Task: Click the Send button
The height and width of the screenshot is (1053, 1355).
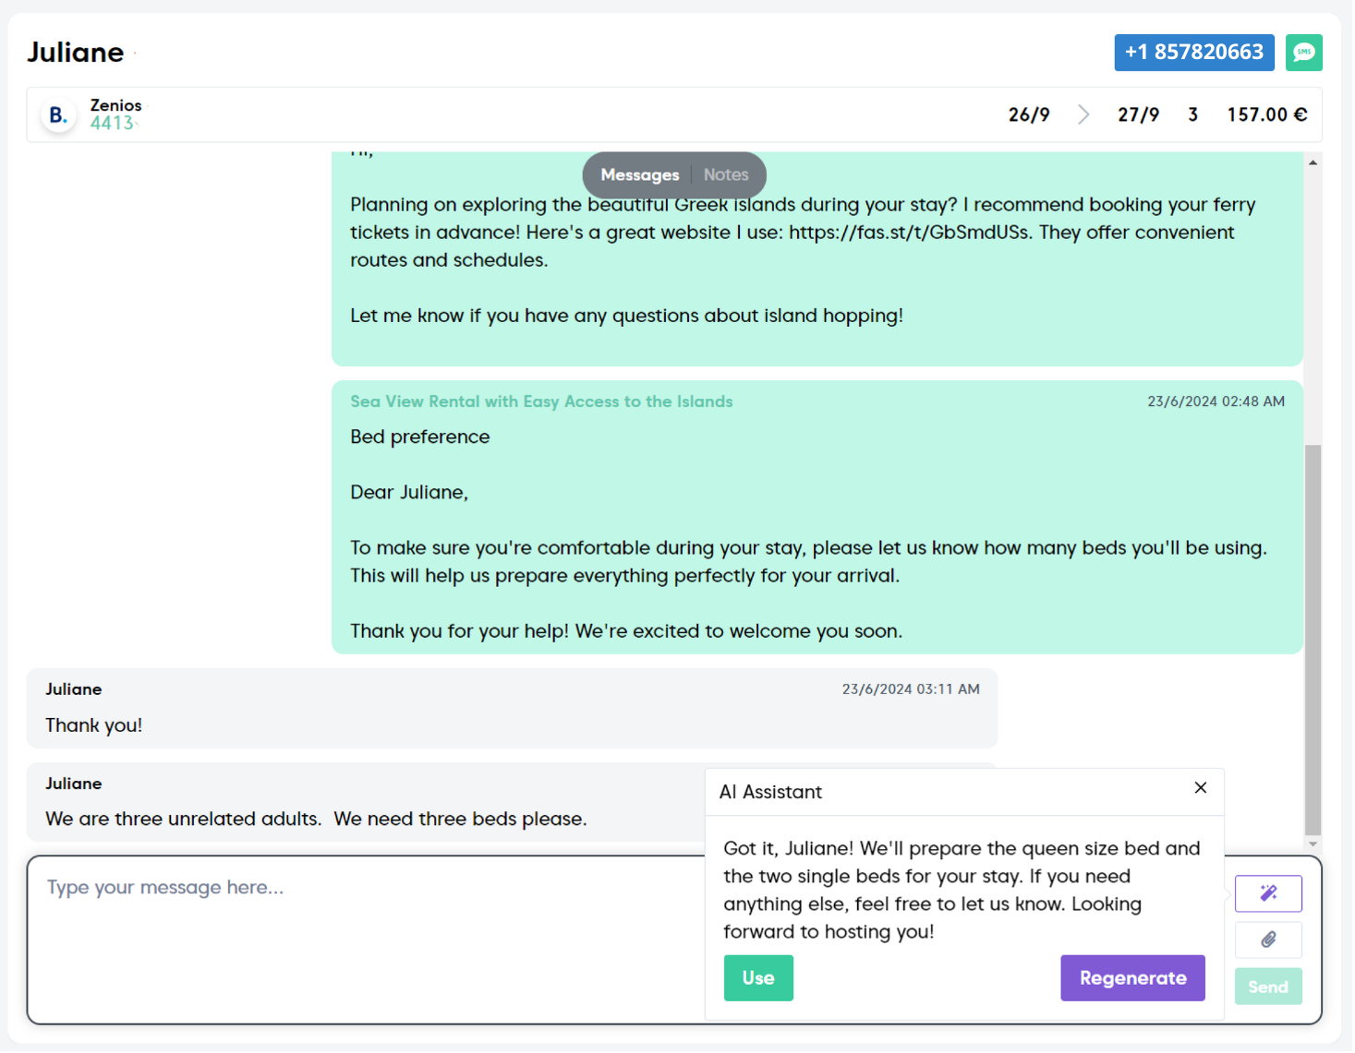Action: [x=1268, y=986]
